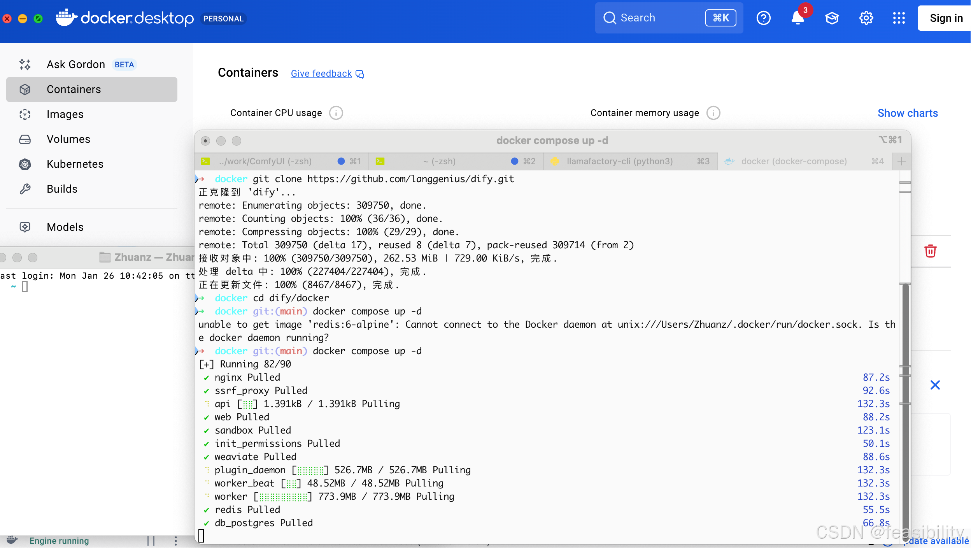Viewport: 971px width, 548px height.
Task: Open the Learning center graduation cap icon
Action: click(x=832, y=18)
